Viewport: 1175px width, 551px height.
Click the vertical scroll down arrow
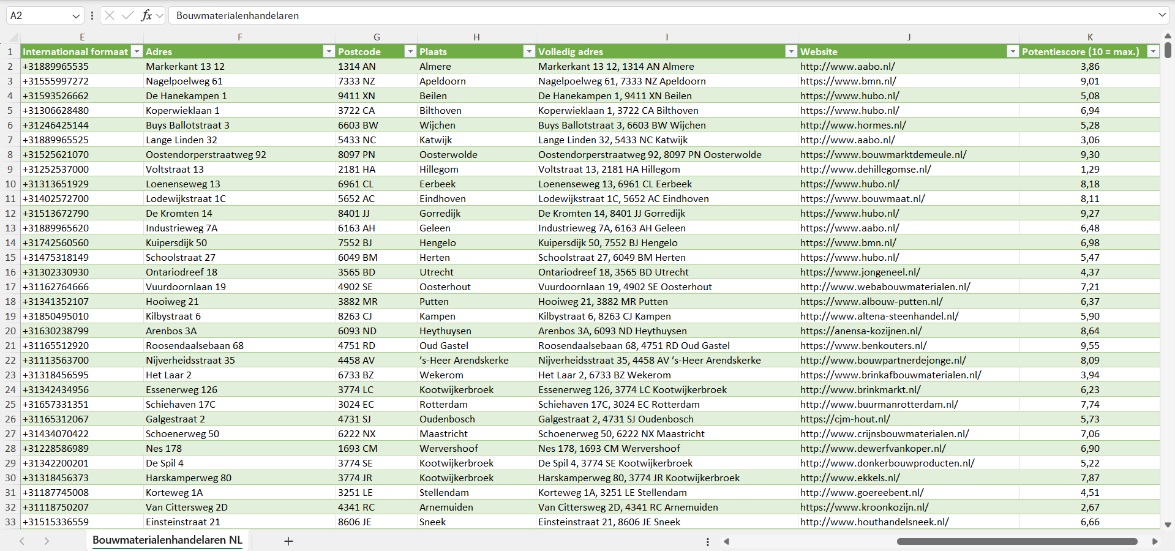pyautogui.click(x=1168, y=525)
